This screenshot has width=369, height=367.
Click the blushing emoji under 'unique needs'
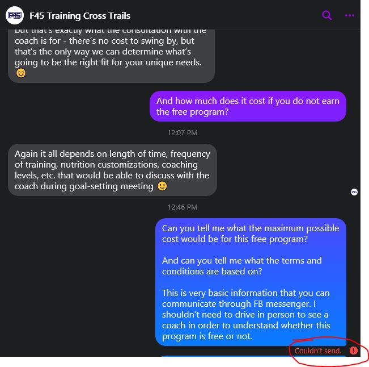[x=21, y=73]
